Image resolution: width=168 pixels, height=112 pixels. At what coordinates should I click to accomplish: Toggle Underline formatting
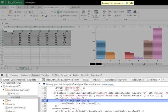point(31,16)
